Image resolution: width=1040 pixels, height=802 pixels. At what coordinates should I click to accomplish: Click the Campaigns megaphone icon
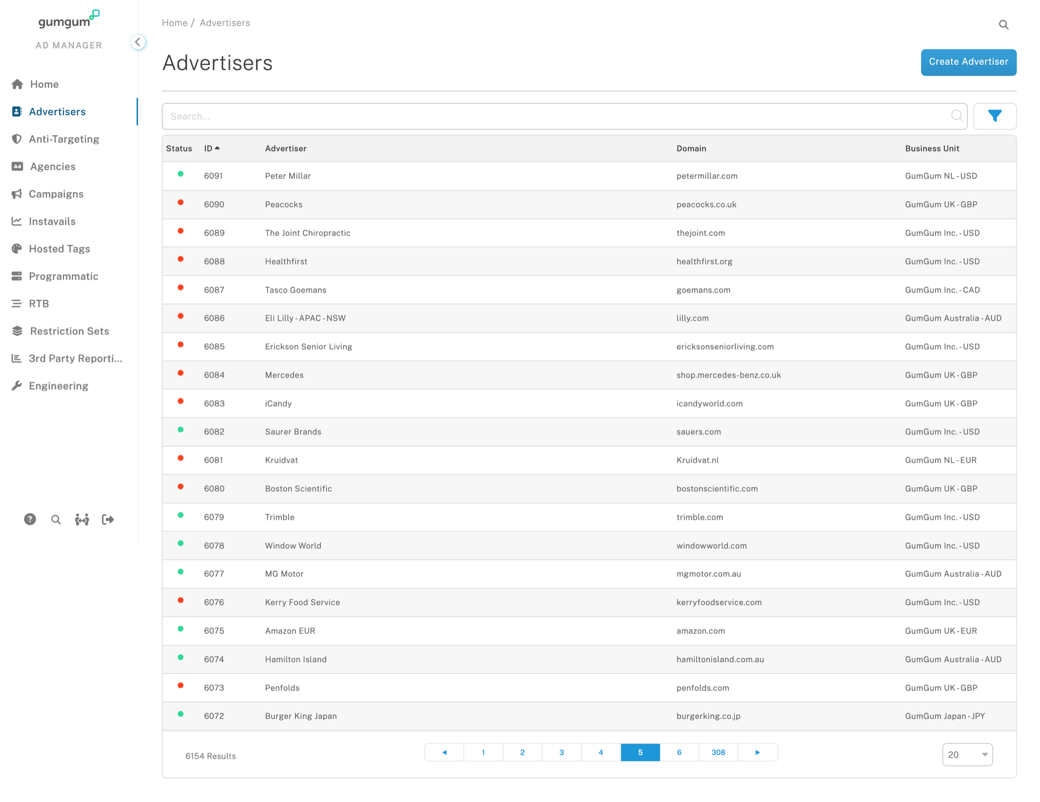click(17, 194)
